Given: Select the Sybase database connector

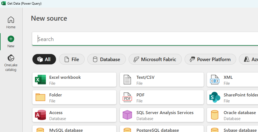Looking at the screenshot, I should tap(232, 129).
